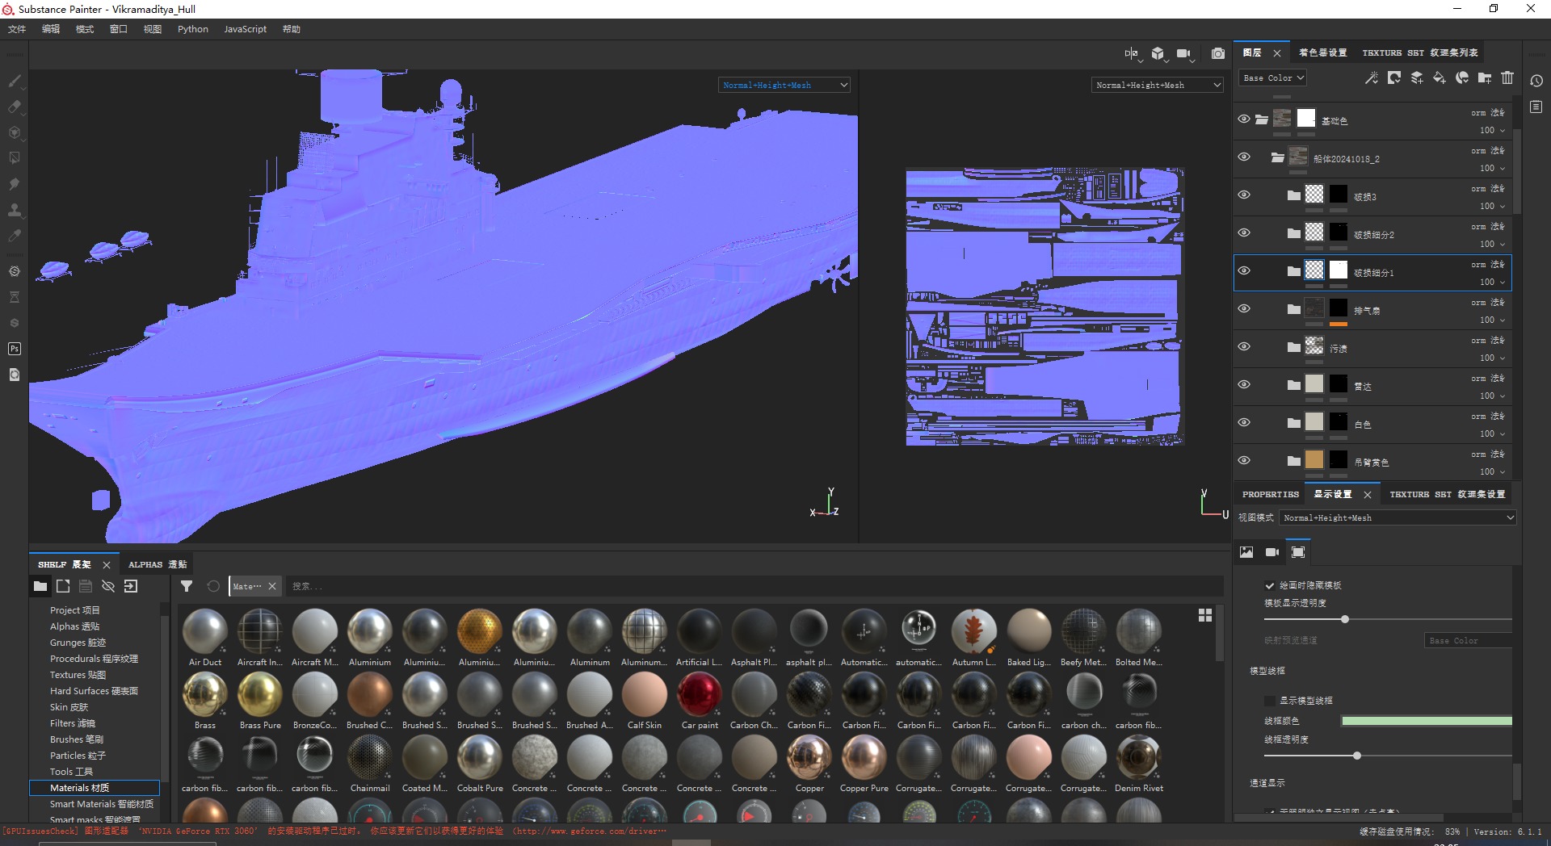The height and width of the screenshot is (846, 1551).
Task: Open the 编辑 menu
Action: click(x=51, y=29)
